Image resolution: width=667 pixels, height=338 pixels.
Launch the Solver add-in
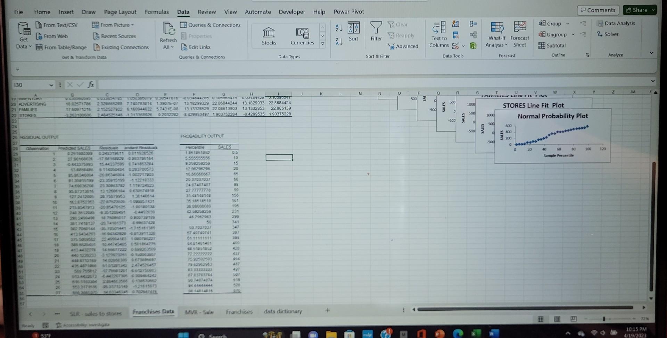click(608, 34)
